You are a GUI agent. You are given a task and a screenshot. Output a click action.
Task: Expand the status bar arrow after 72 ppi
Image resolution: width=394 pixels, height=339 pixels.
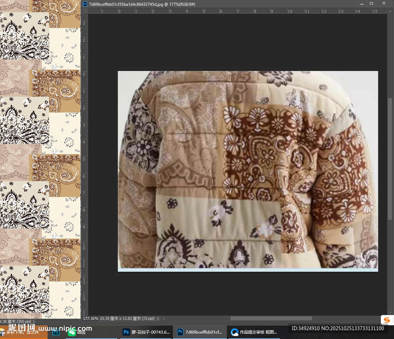coord(158,319)
